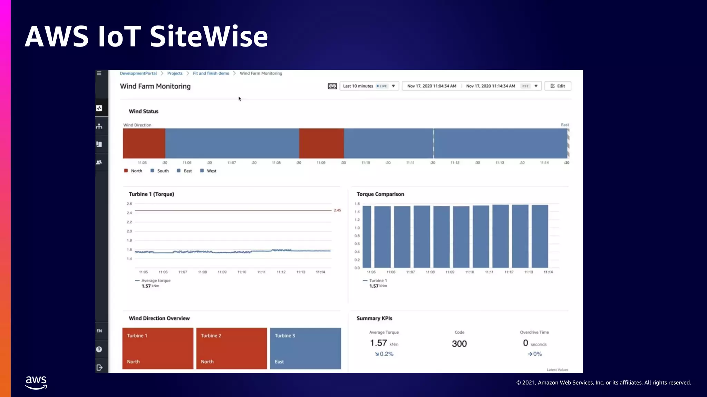The image size is (707, 397).
Task: Click the sign out sidebar icon
Action: [x=99, y=368]
